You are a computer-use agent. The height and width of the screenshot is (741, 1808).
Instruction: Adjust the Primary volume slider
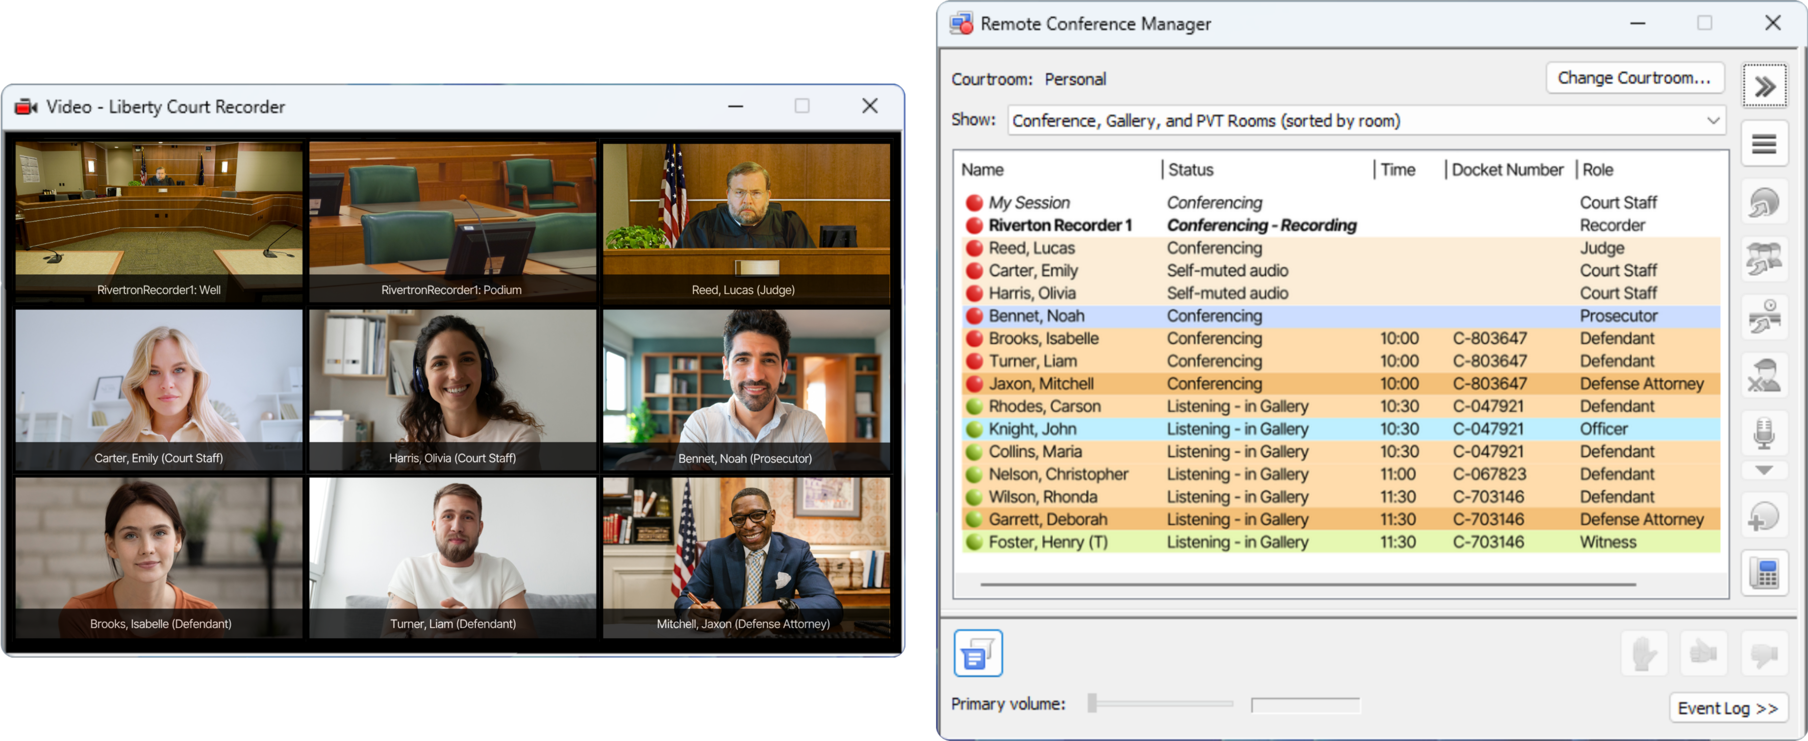pyautogui.click(x=1160, y=703)
